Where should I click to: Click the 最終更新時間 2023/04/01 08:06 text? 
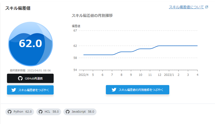pyautogui.click(x=30, y=70)
